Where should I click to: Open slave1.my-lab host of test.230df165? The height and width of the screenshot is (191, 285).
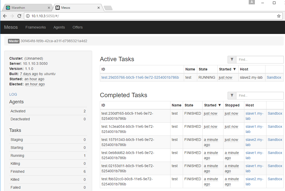[254, 116]
